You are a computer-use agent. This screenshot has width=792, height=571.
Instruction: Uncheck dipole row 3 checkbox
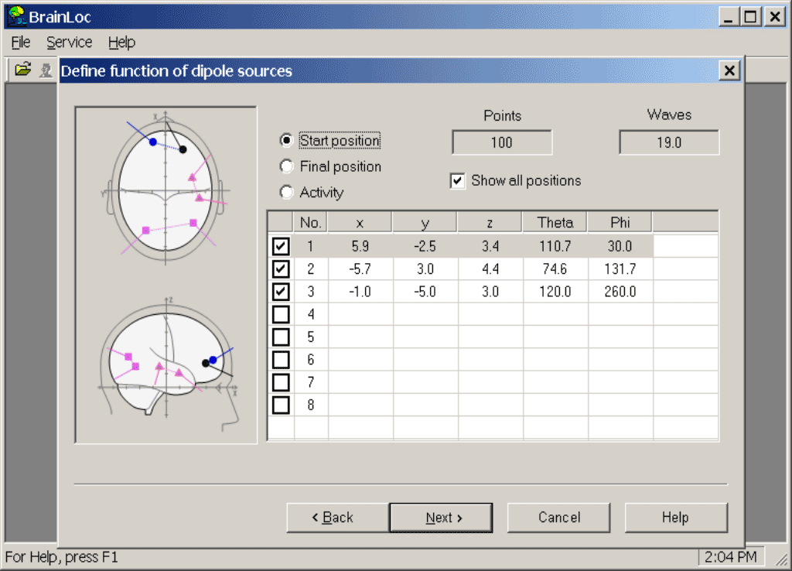click(281, 292)
